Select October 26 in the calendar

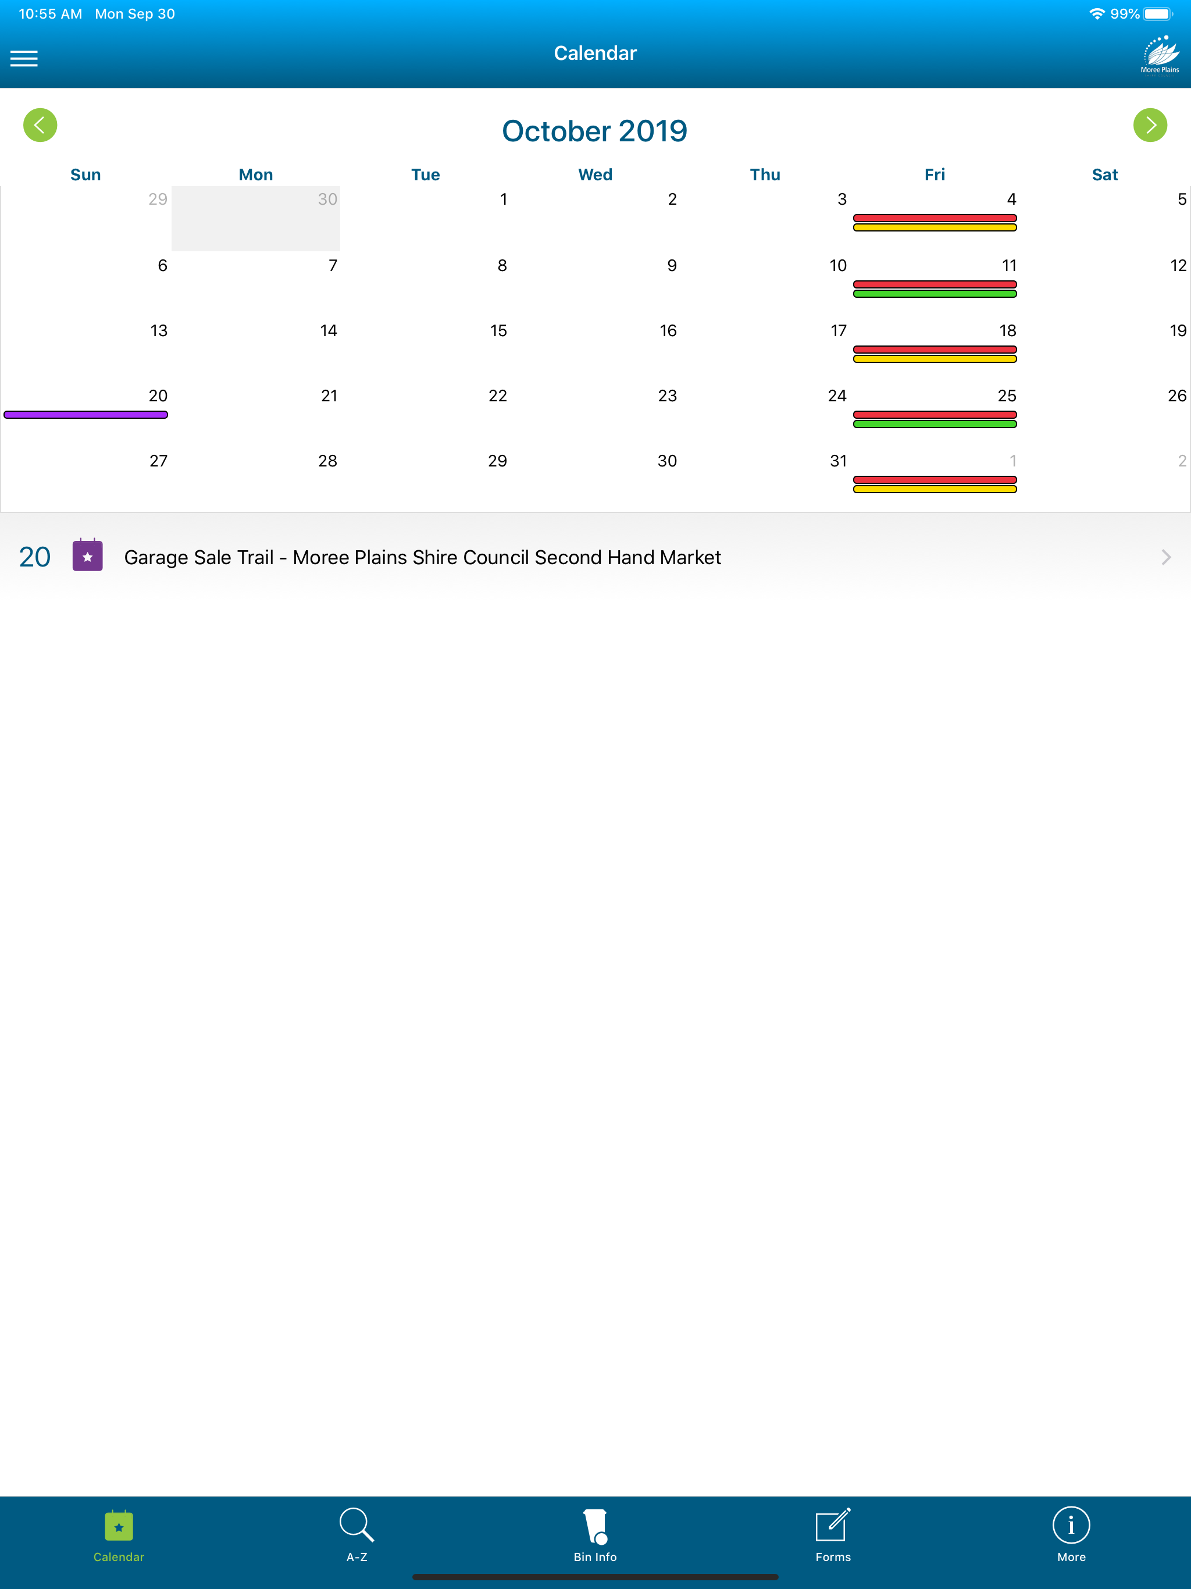click(x=1105, y=415)
